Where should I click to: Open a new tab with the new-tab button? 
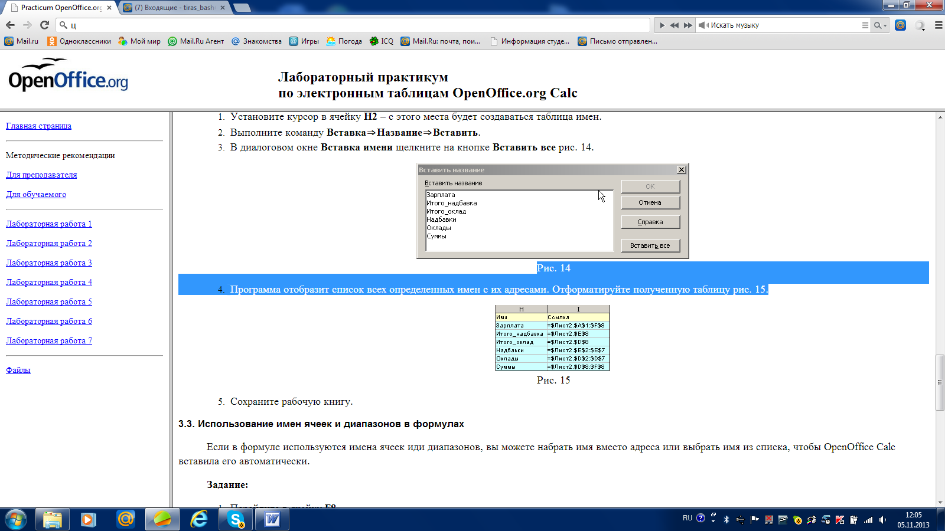click(x=242, y=8)
